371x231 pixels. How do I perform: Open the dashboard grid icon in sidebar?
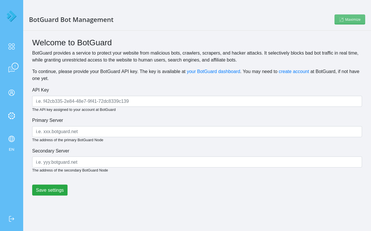tap(12, 46)
